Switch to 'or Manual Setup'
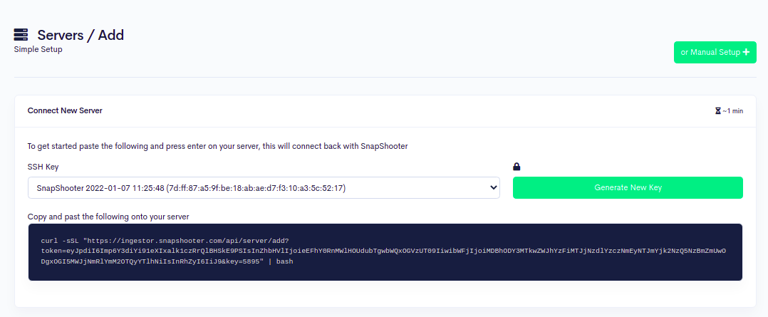 tap(715, 53)
